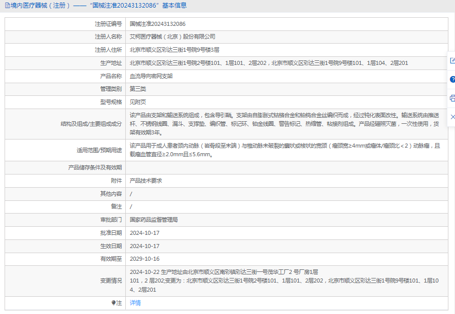Click the 结构及组成/主要组成成分 label
This screenshot has height=314, width=455.
click(x=91, y=124)
